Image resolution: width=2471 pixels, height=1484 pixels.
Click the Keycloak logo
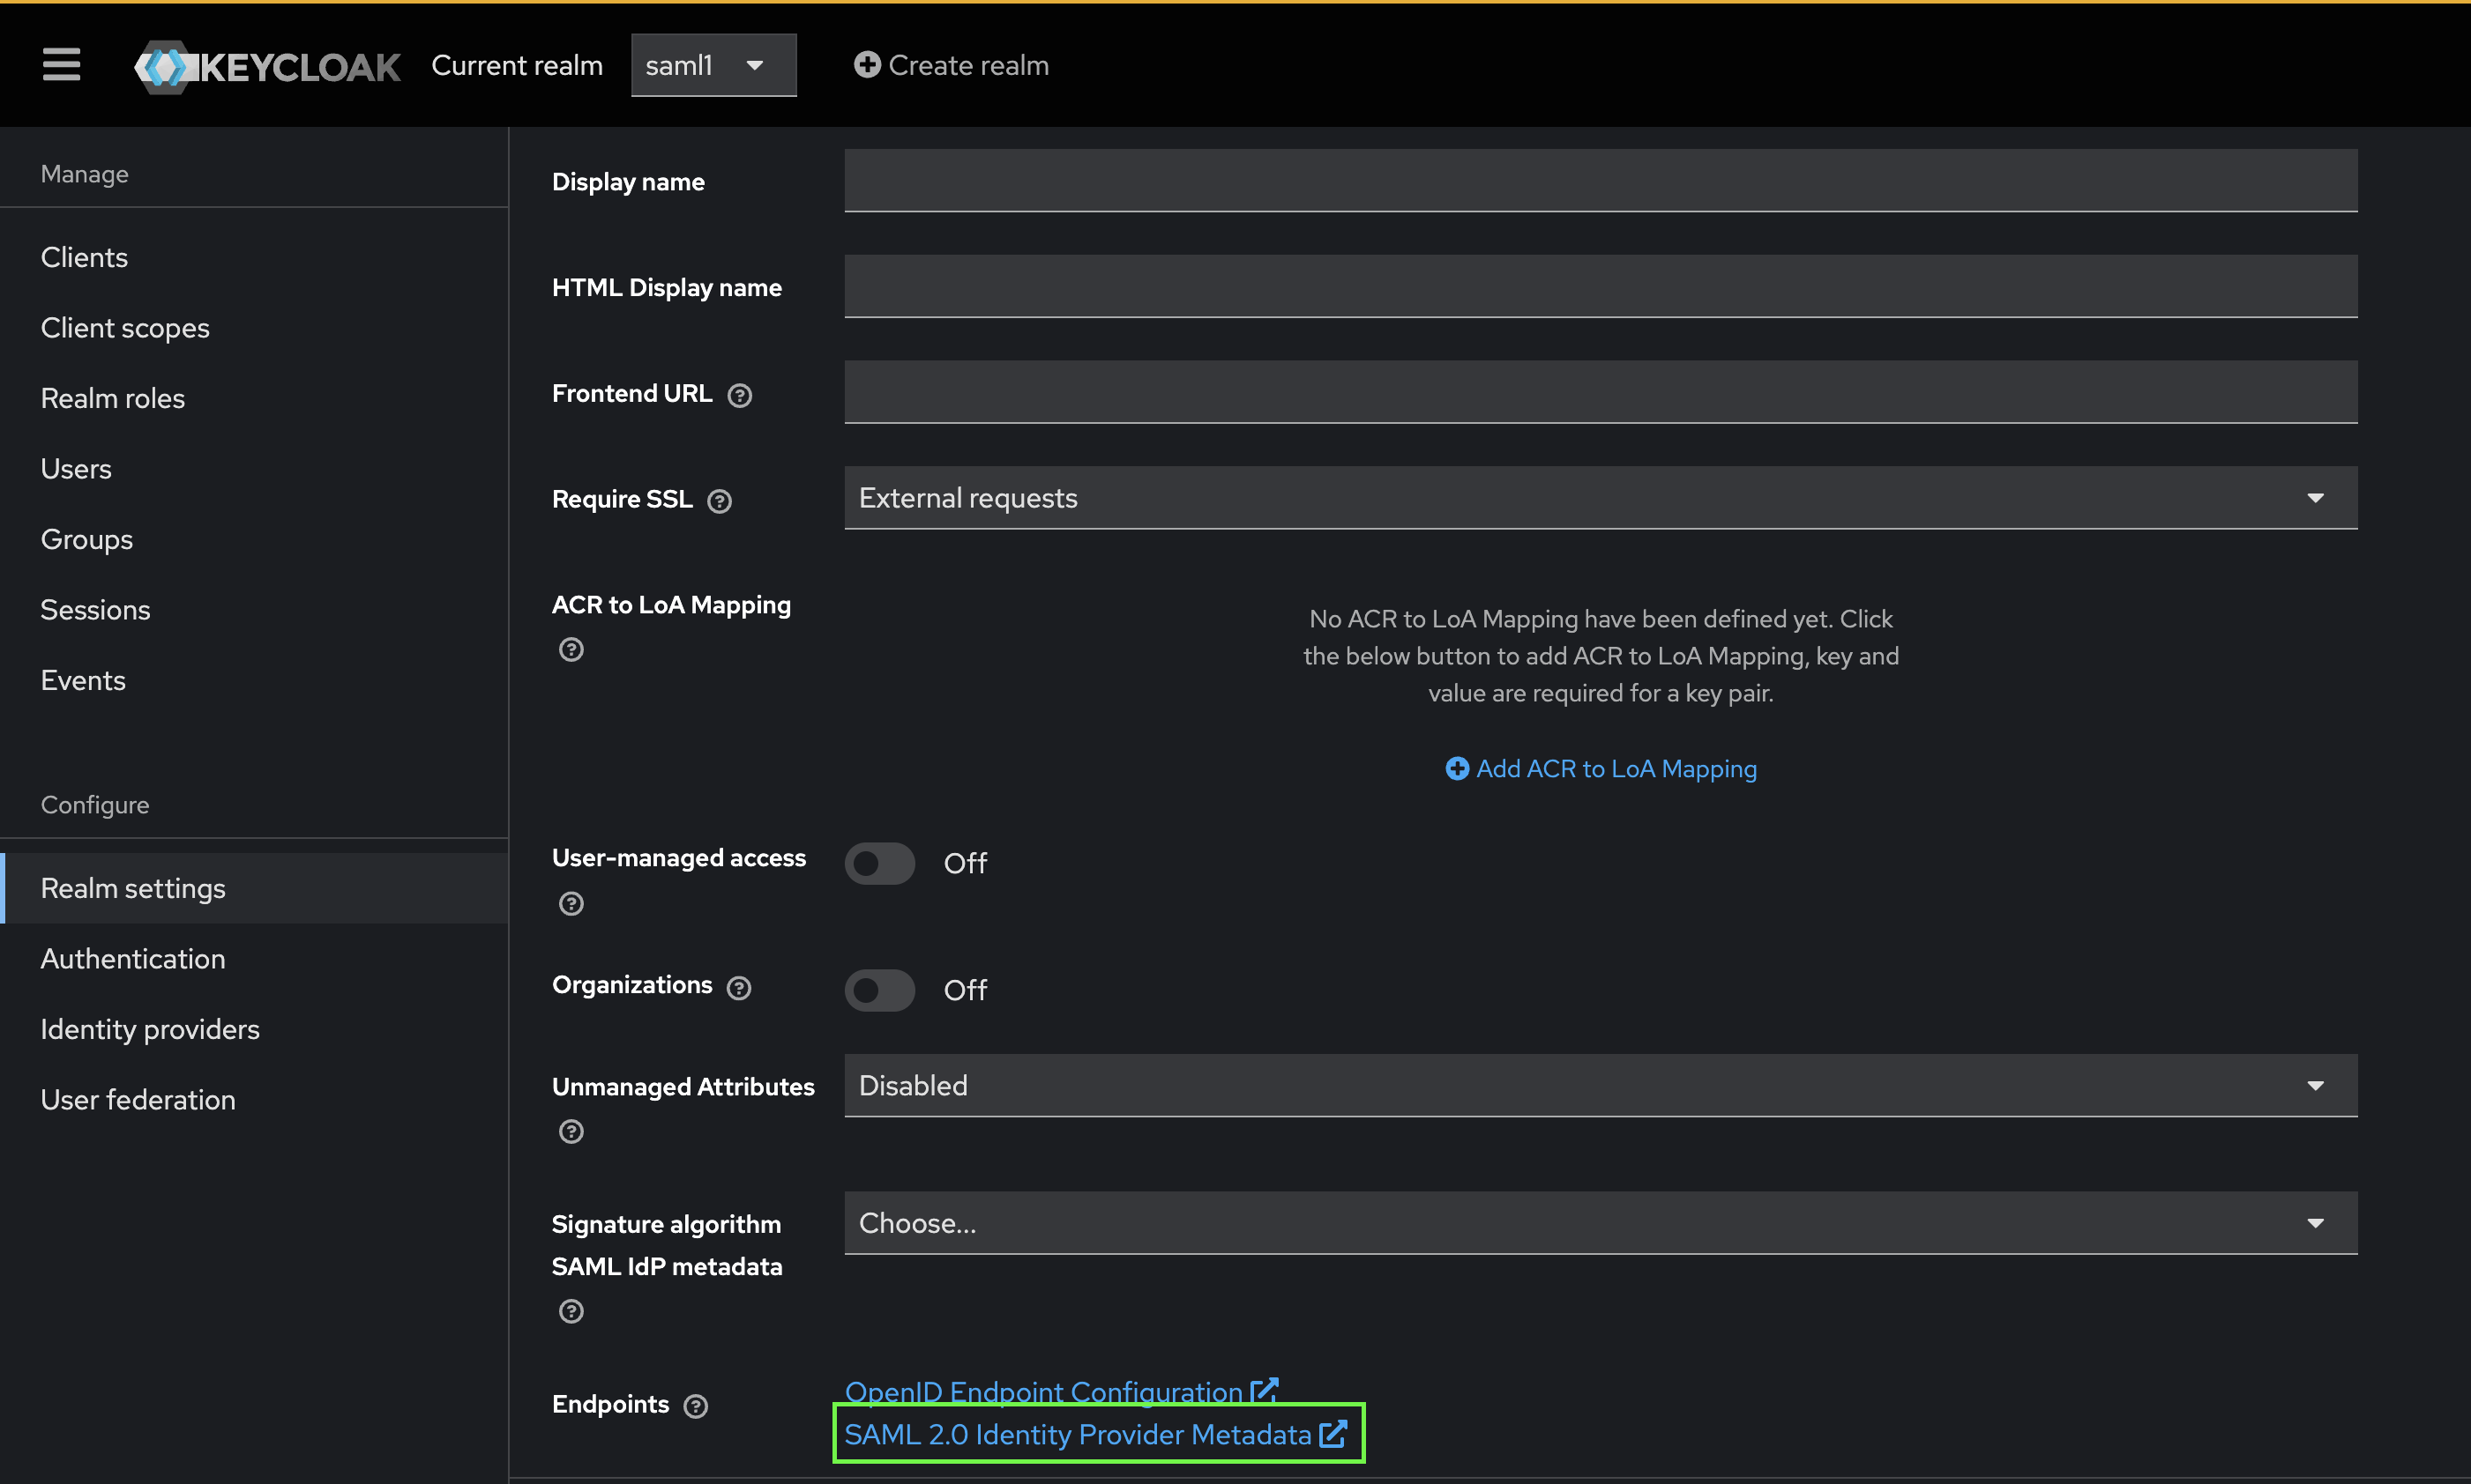(x=267, y=65)
